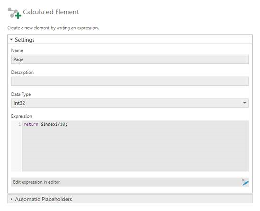Screen dimensions: 260x211
Task: Click into the Name field containing Page
Action: (130, 59)
